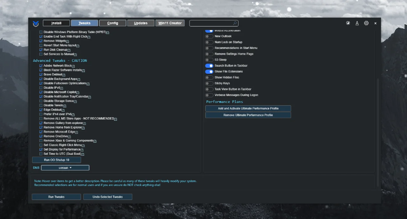Enable the Sticky Keys toggle

click(x=209, y=83)
